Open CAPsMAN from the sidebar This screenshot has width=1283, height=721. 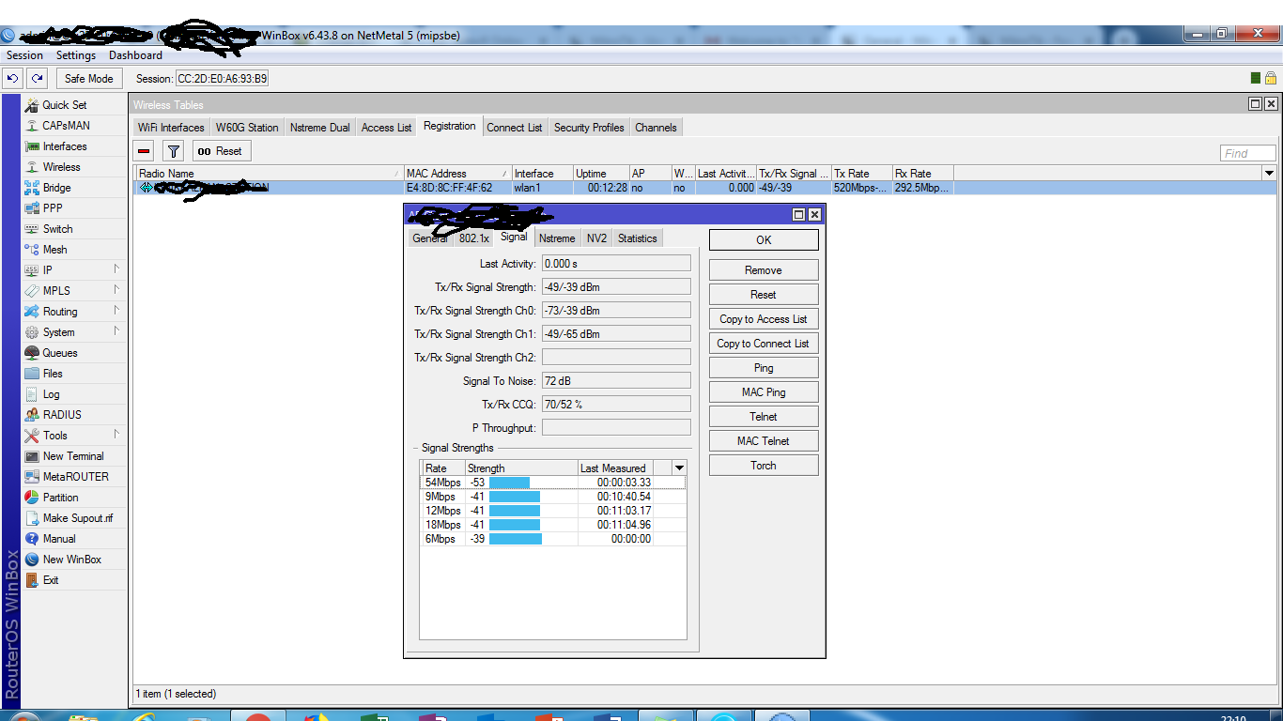[x=66, y=126]
